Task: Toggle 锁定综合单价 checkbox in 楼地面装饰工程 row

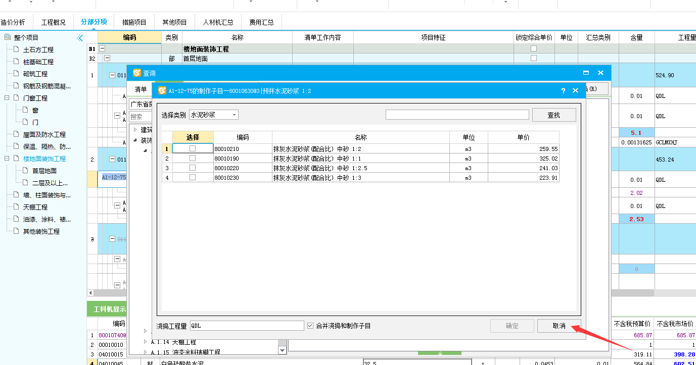Action: coord(534,49)
